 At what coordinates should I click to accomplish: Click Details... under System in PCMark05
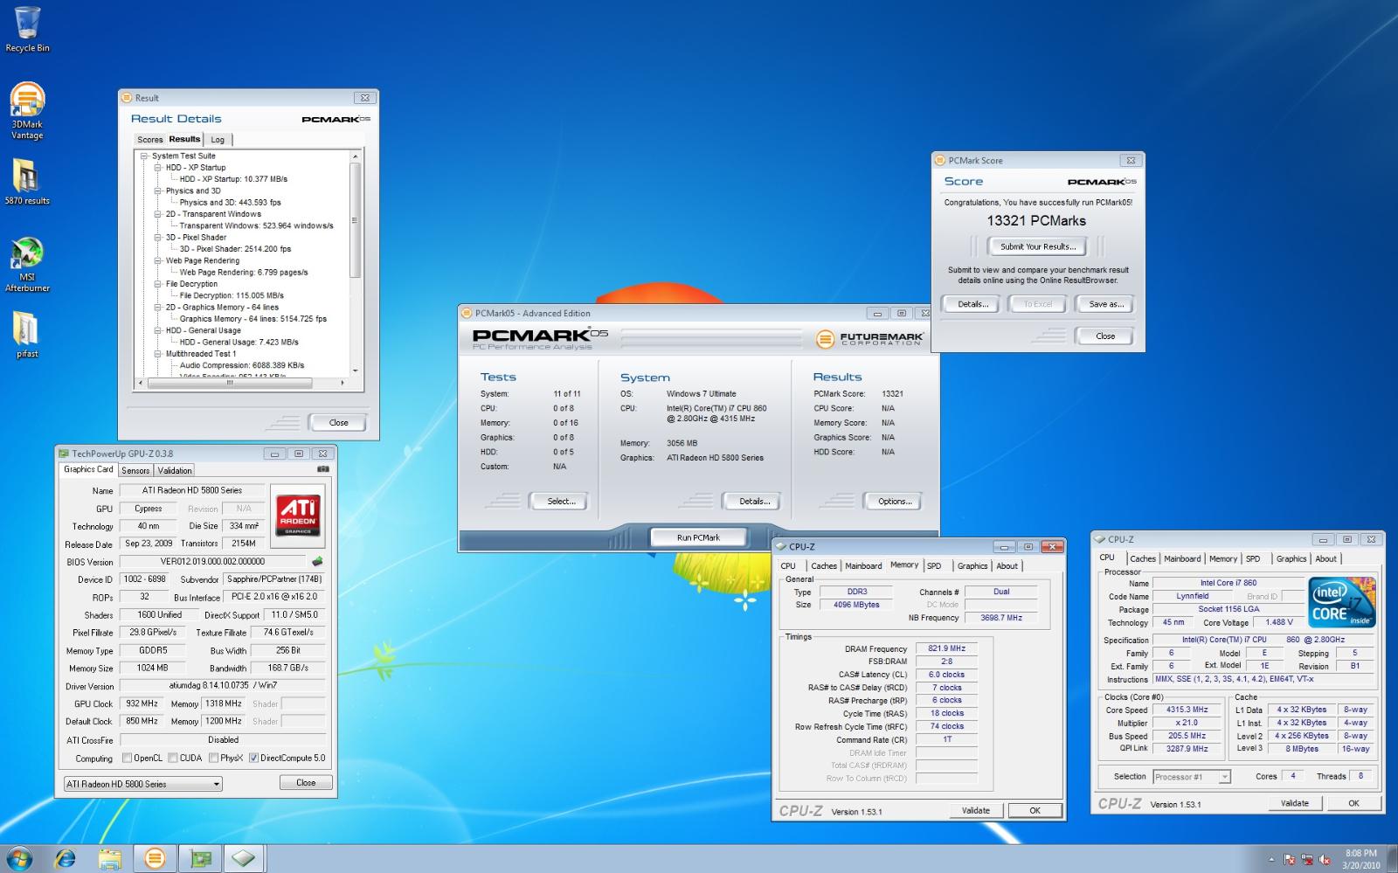(x=754, y=502)
